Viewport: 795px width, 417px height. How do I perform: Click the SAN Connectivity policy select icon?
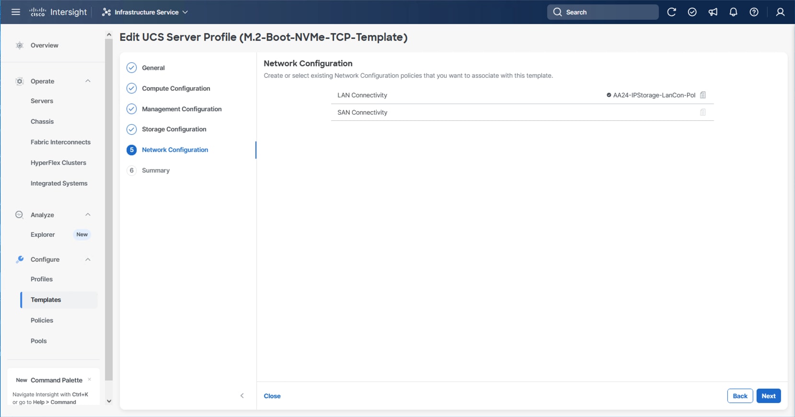(x=703, y=112)
